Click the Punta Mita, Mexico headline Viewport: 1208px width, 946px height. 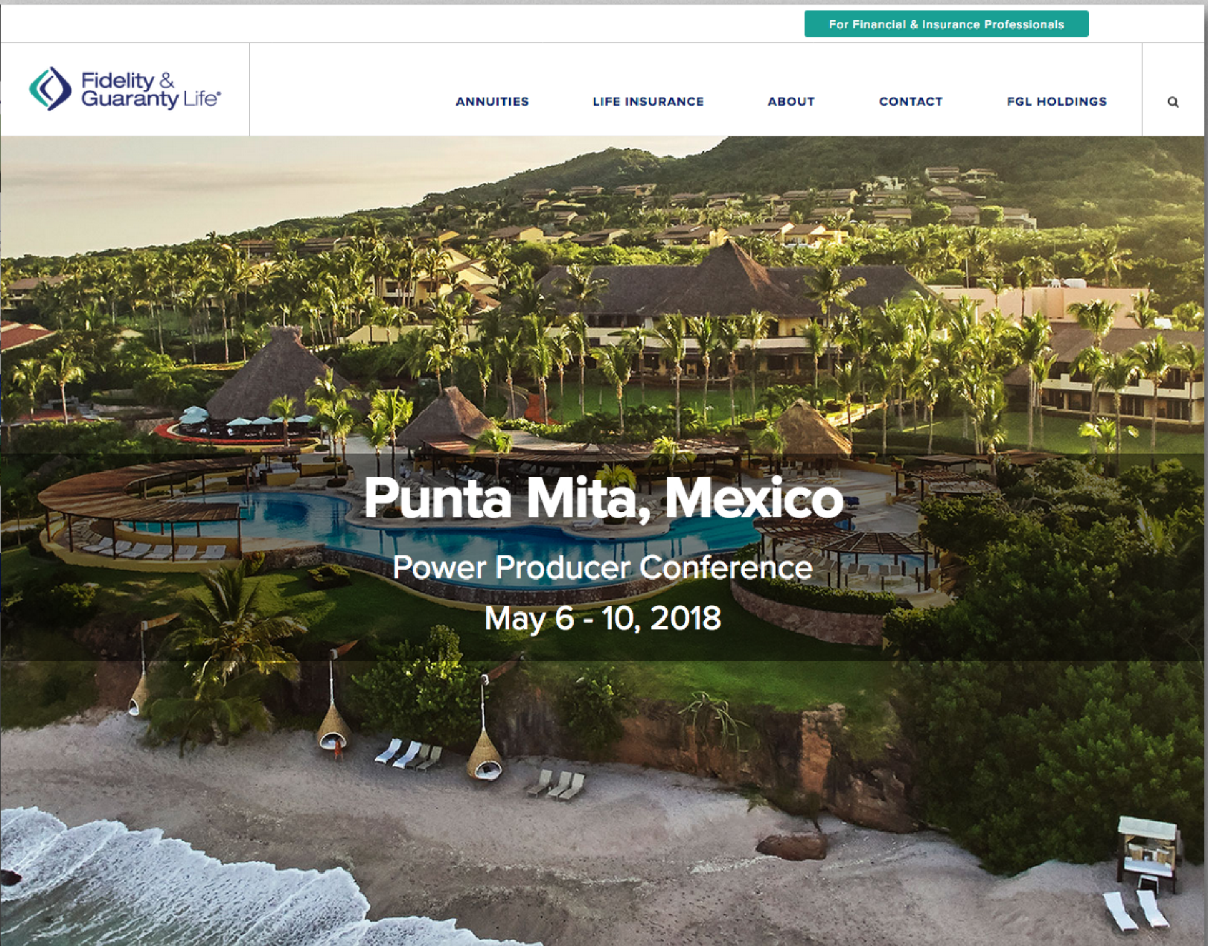click(x=604, y=498)
